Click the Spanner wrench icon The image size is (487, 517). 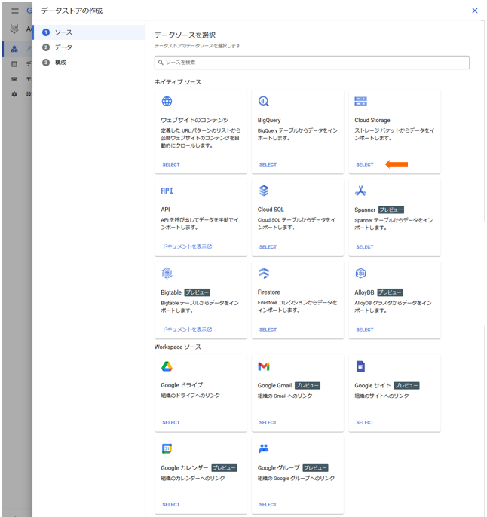pyautogui.click(x=360, y=191)
